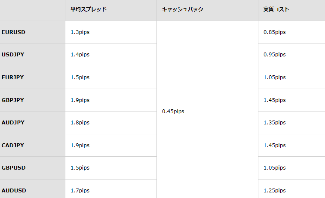
Task: Select the AUDUSD row header
Action: [x=32, y=189]
